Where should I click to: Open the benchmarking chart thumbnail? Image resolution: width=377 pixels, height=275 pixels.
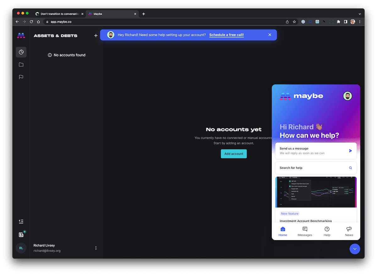[316, 192]
